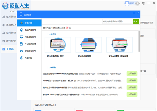Click the 显示器驱动停止响应 label
The width and height of the screenshot is (157, 111).
pyautogui.click(x=55, y=56)
